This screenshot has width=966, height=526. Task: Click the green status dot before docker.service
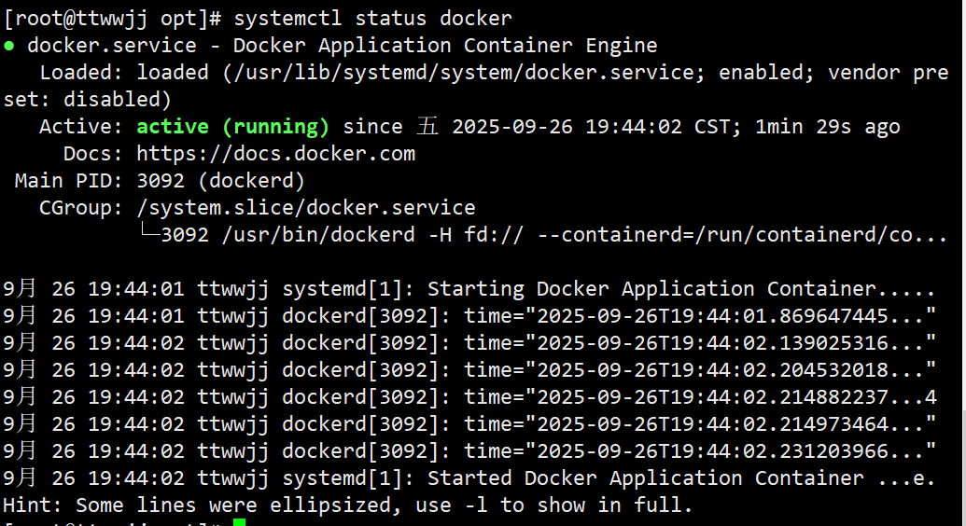click(8, 46)
